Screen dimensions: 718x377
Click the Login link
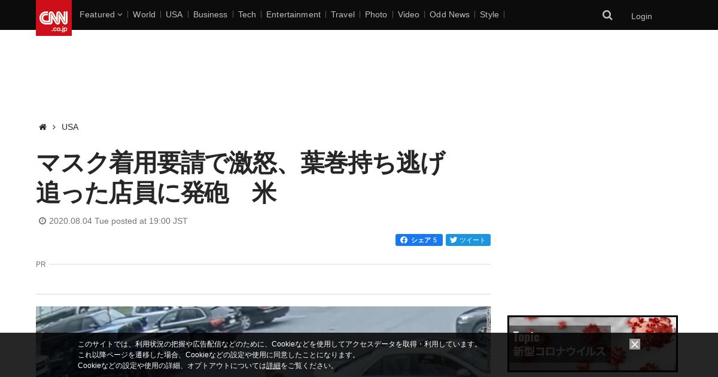[x=641, y=16]
